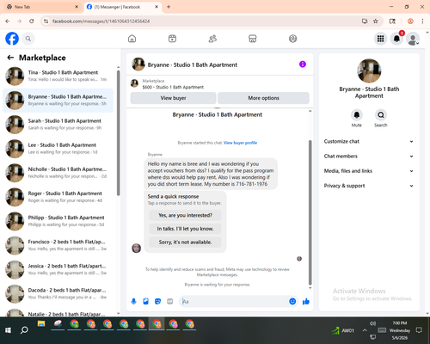Expand the Privacy & support section
Viewport: 430px width, 344px height.
[x=369, y=186]
